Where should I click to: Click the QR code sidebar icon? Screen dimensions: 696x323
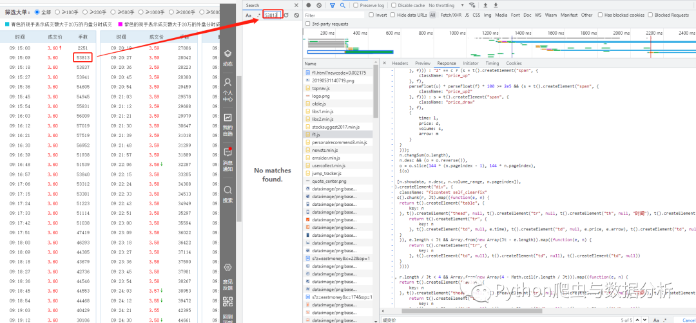click(x=227, y=302)
